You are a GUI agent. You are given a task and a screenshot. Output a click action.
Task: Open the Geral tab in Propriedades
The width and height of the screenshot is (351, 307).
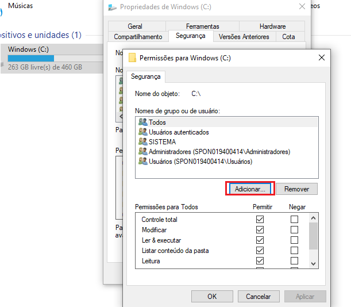pos(137,26)
